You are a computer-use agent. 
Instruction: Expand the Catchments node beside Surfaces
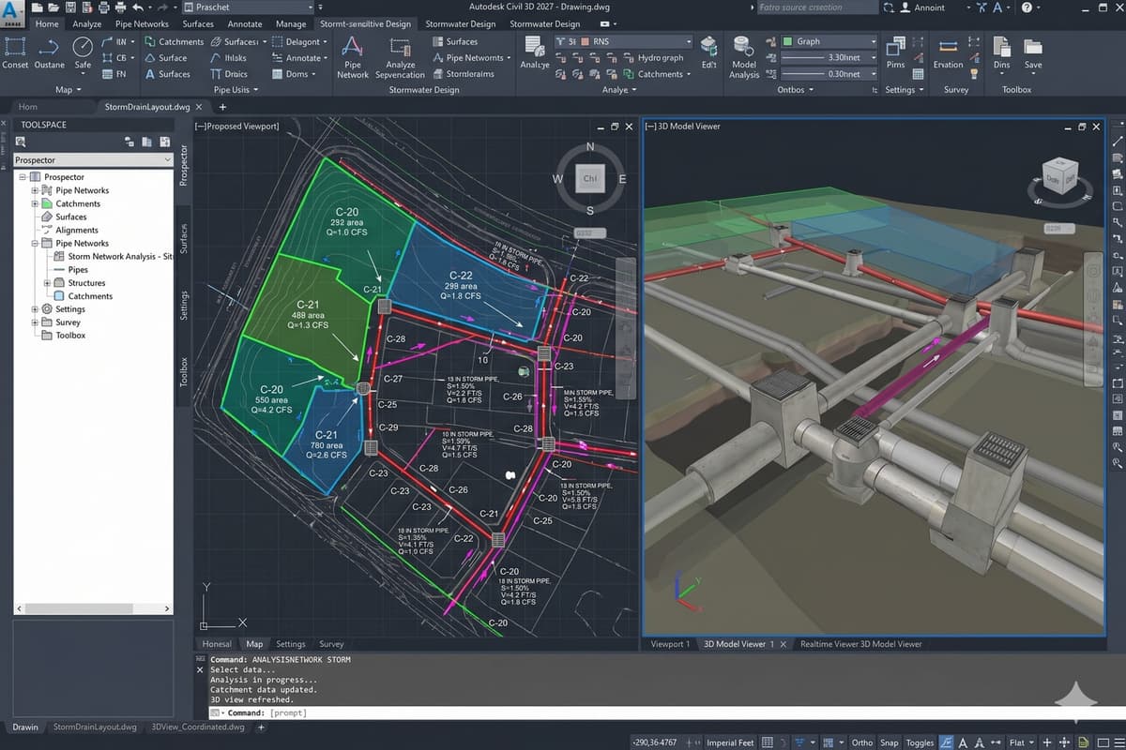point(35,203)
